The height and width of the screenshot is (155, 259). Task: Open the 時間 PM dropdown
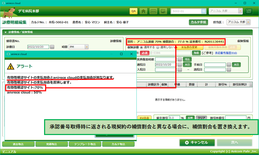tap(87, 47)
